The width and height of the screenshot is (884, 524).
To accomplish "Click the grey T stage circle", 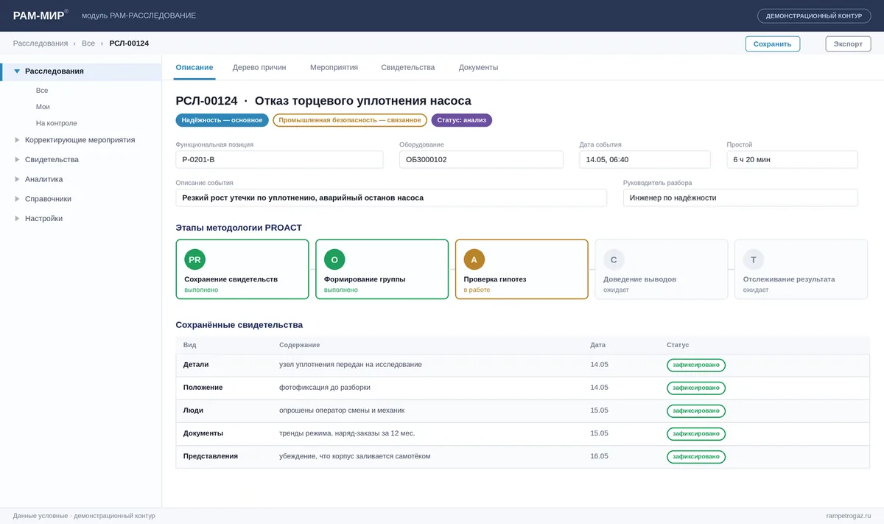I will [x=753, y=259].
